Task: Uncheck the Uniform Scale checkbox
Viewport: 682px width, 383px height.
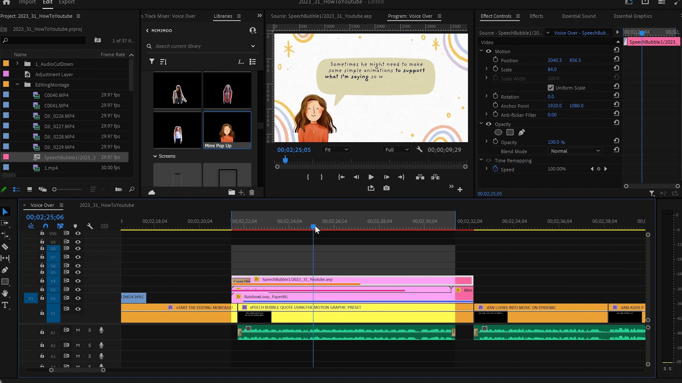Action: [x=551, y=88]
